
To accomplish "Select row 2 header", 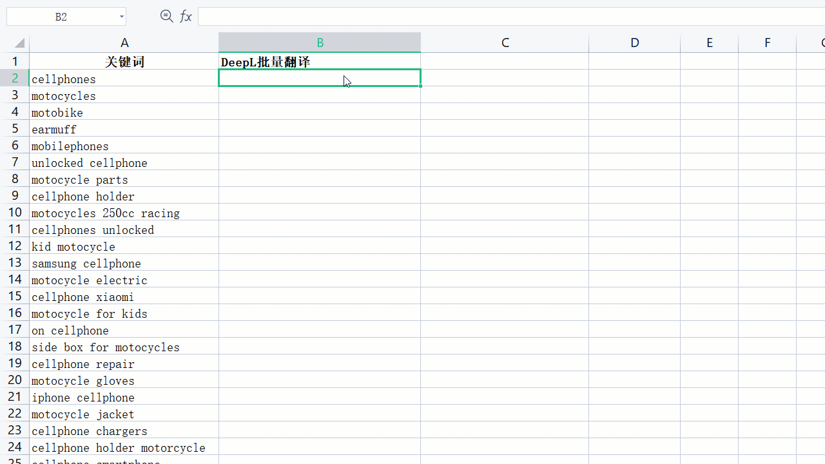I will 15,79.
